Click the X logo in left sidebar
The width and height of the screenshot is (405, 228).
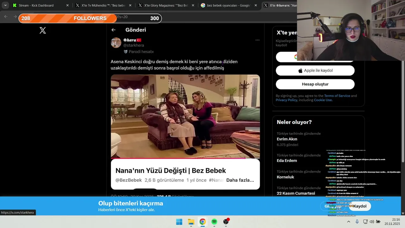43,30
